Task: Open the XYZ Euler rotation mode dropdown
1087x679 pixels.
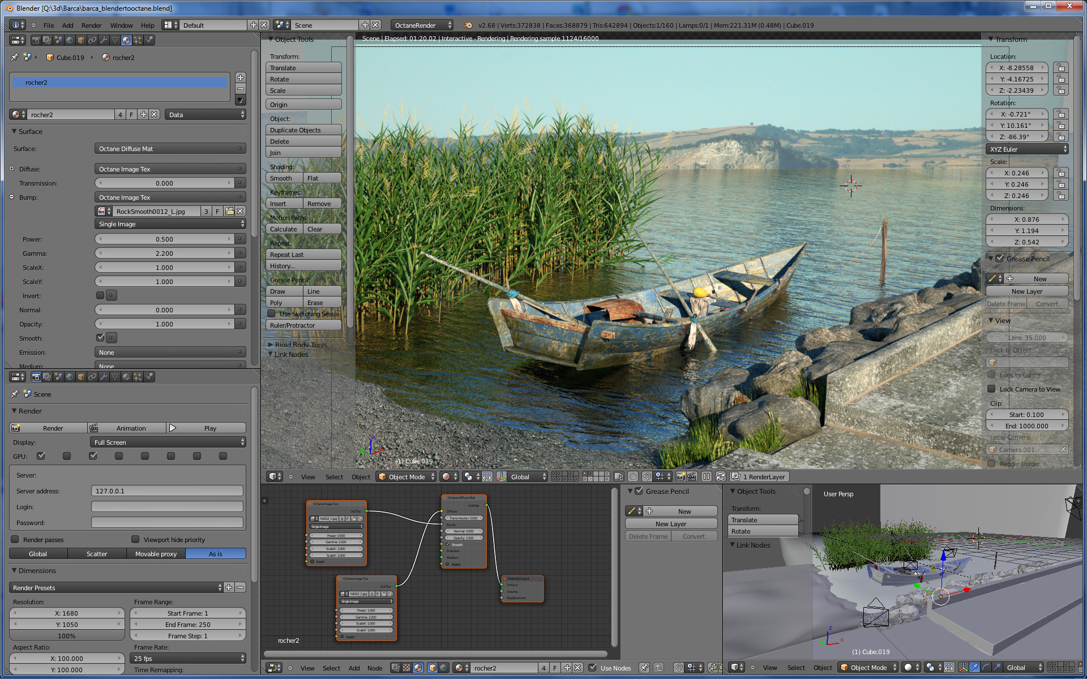Action: (x=1026, y=149)
